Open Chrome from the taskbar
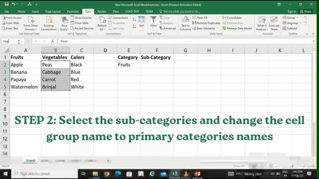Viewport: 319px width, 179px height. [x=106, y=174]
